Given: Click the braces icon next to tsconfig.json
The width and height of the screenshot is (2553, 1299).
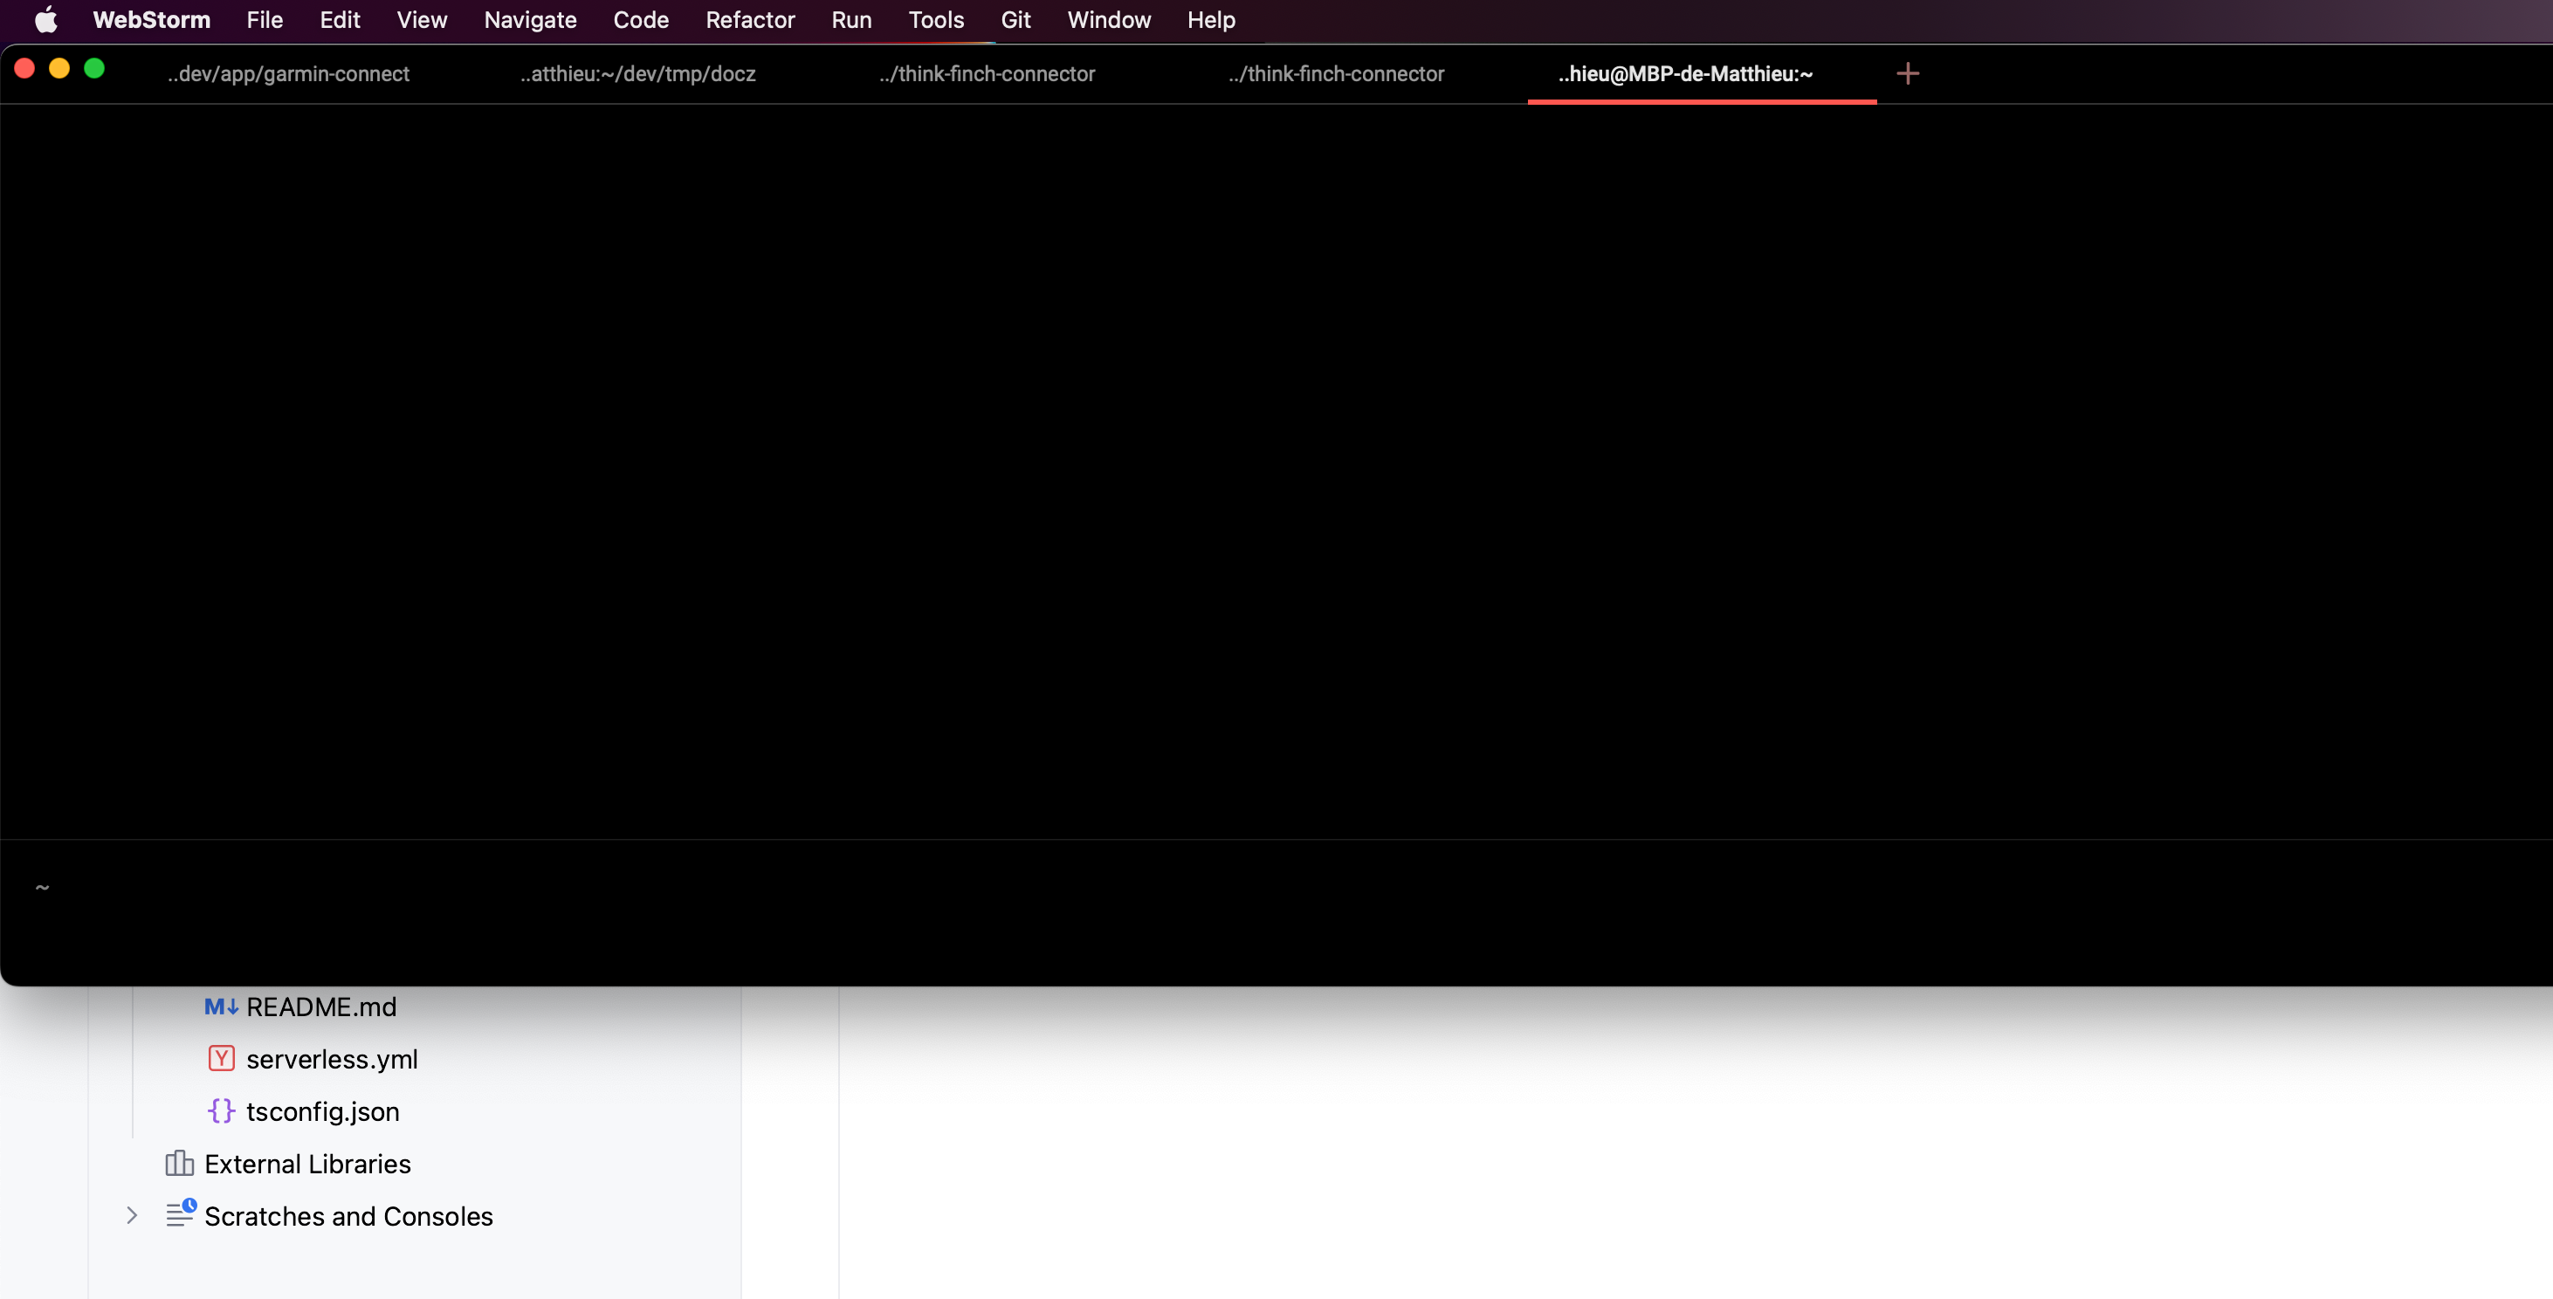Looking at the screenshot, I should tap(221, 1110).
